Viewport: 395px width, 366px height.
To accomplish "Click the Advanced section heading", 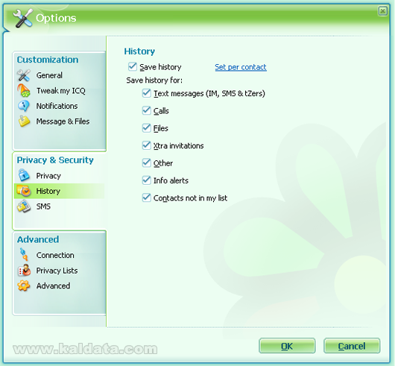I will pyautogui.click(x=38, y=239).
